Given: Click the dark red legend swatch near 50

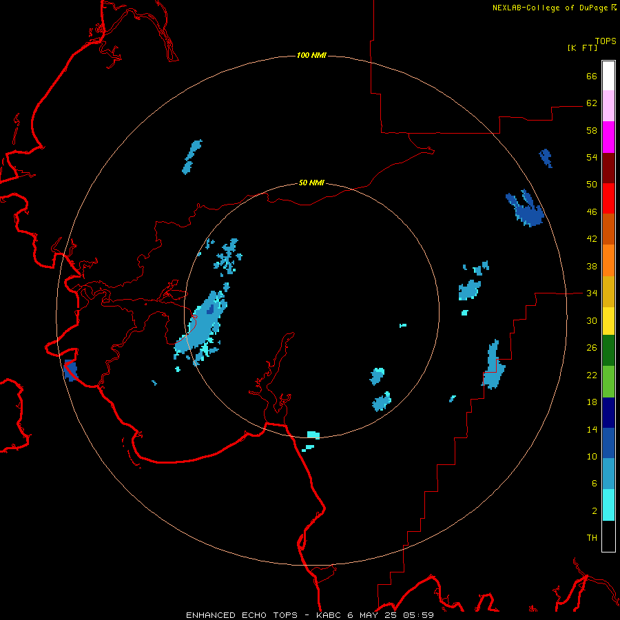Looking at the screenshot, I should (608, 168).
